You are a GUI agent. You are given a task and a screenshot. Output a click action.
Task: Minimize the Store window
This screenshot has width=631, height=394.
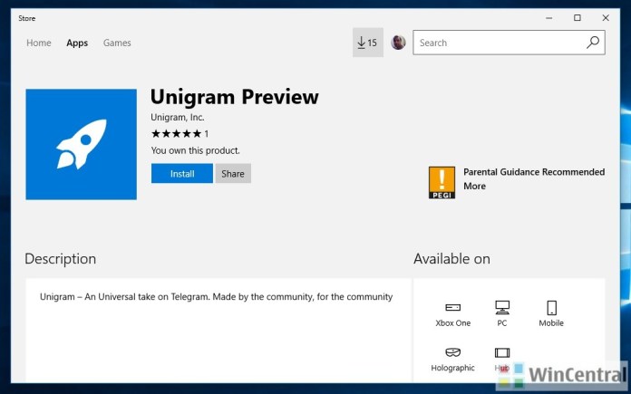point(548,18)
